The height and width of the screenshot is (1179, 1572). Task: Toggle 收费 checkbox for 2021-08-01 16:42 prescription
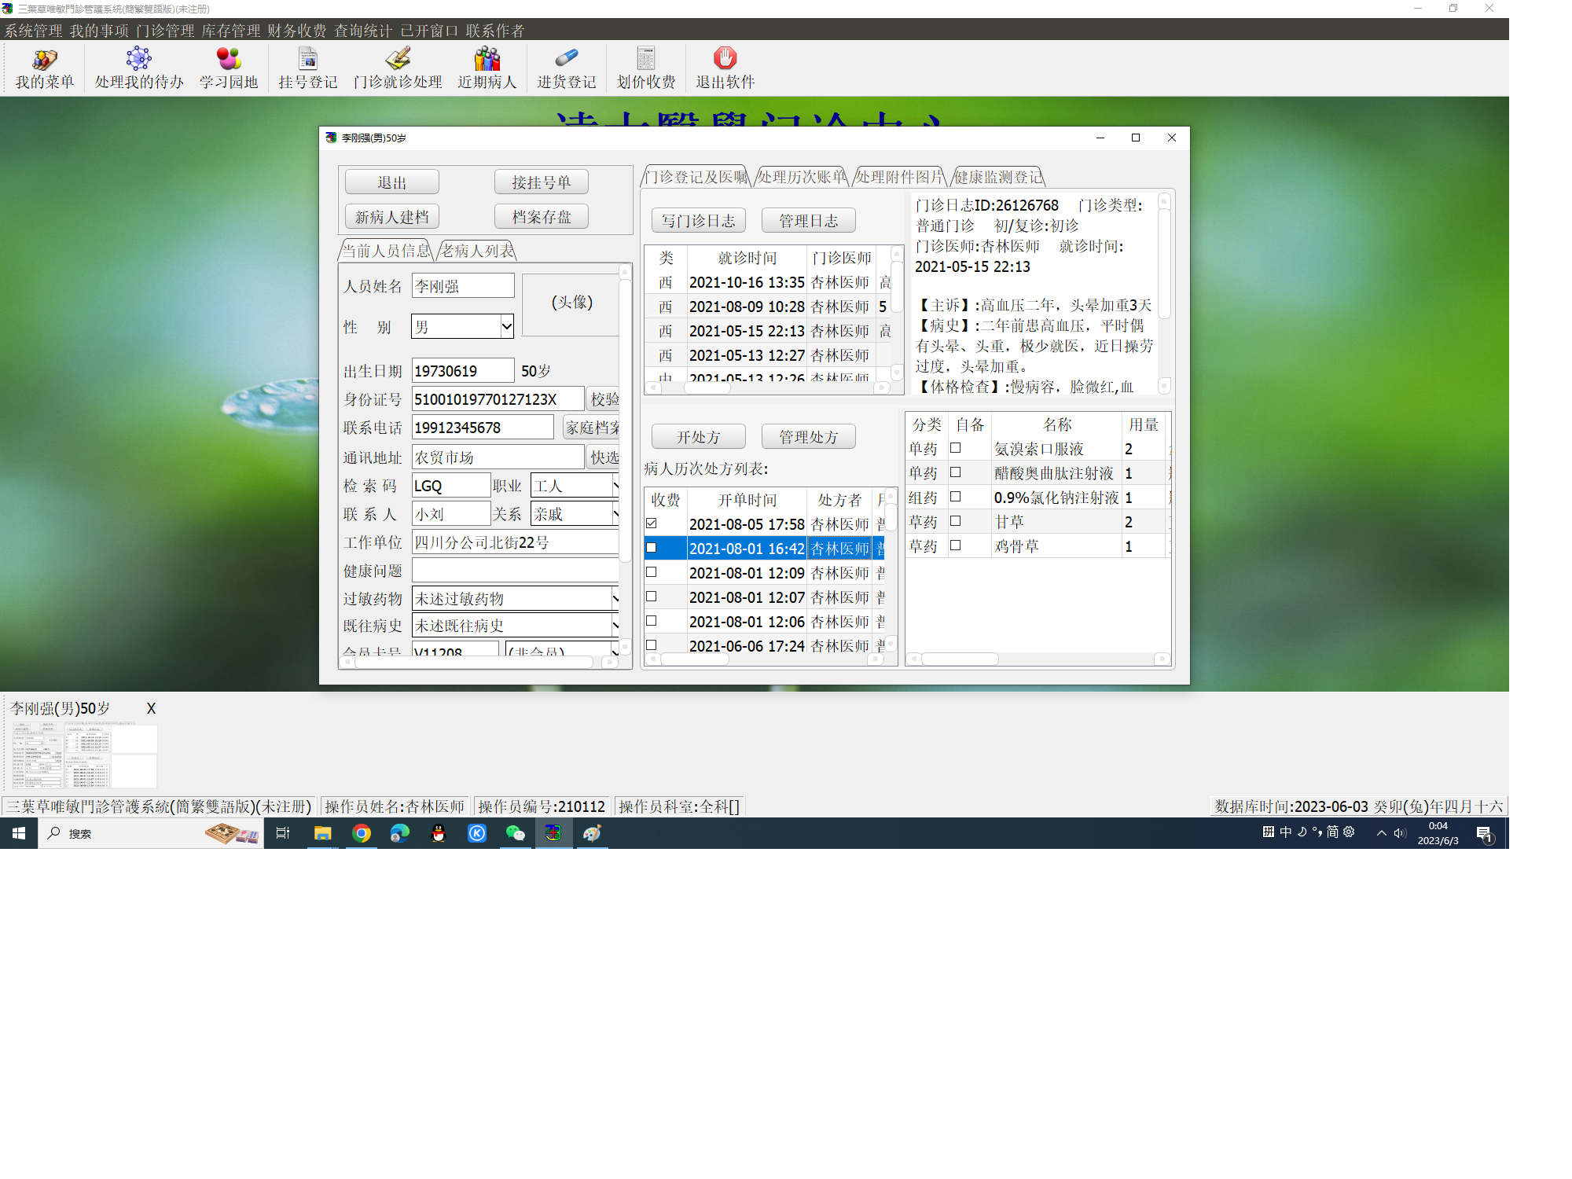click(x=652, y=548)
